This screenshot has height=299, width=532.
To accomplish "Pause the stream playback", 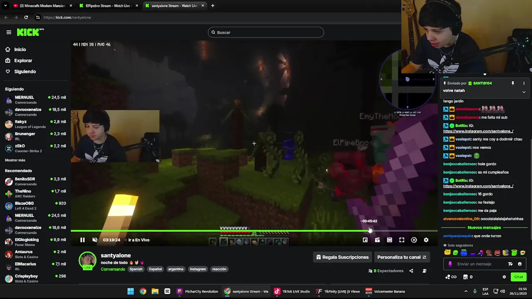I will point(82,240).
